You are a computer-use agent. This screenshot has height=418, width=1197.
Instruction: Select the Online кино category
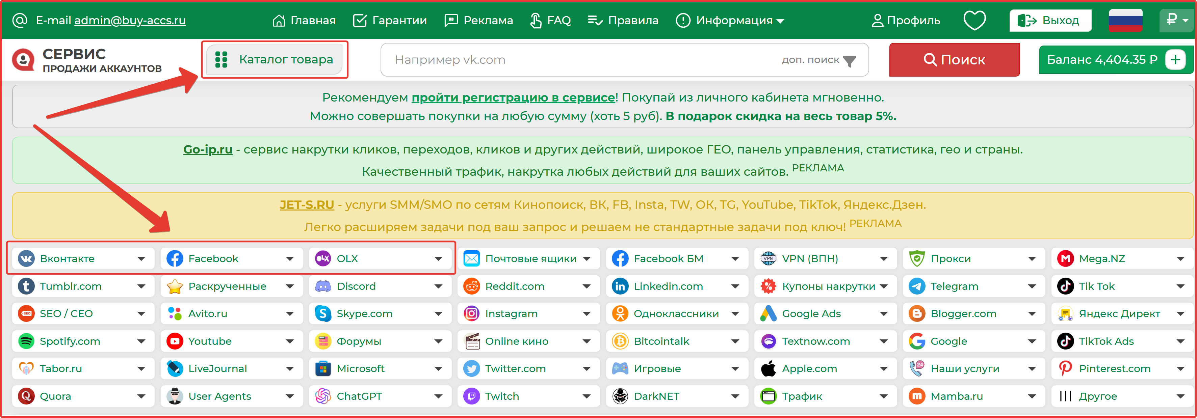pos(528,341)
